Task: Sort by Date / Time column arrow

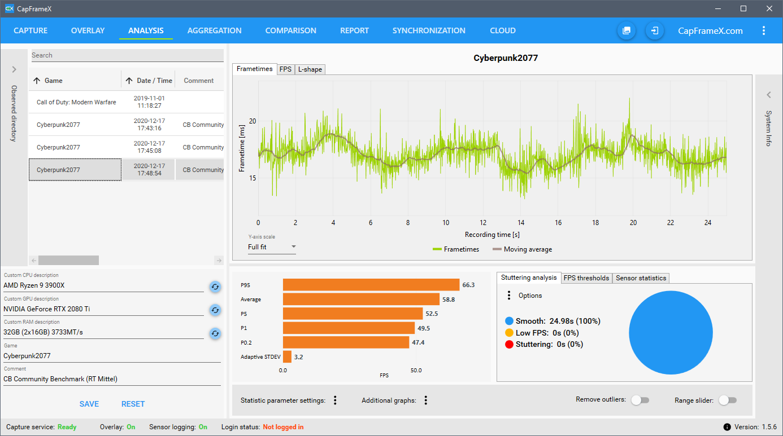Action: click(129, 81)
